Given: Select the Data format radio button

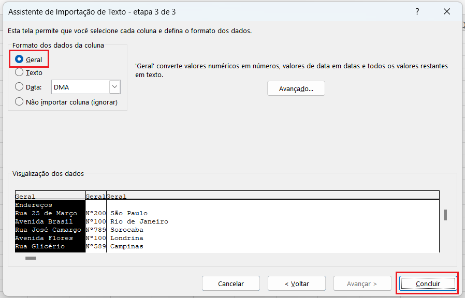Looking at the screenshot, I should [20, 87].
